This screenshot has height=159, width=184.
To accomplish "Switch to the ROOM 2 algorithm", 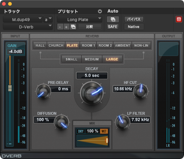I will click(105, 45).
